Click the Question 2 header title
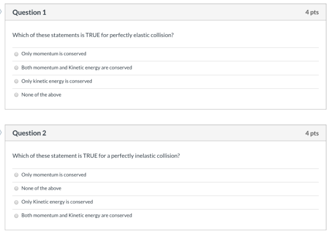 [29, 133]
